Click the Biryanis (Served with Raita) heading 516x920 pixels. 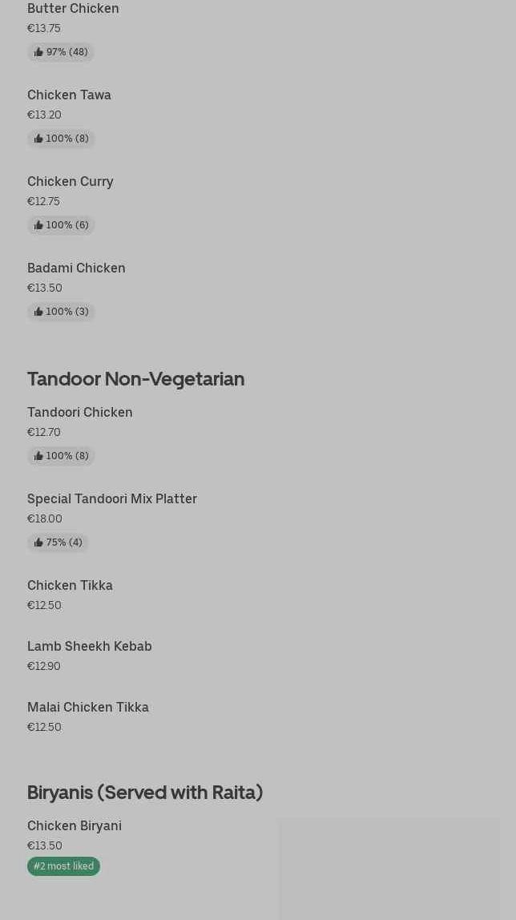pyautogui.click(x=145, y=793)
